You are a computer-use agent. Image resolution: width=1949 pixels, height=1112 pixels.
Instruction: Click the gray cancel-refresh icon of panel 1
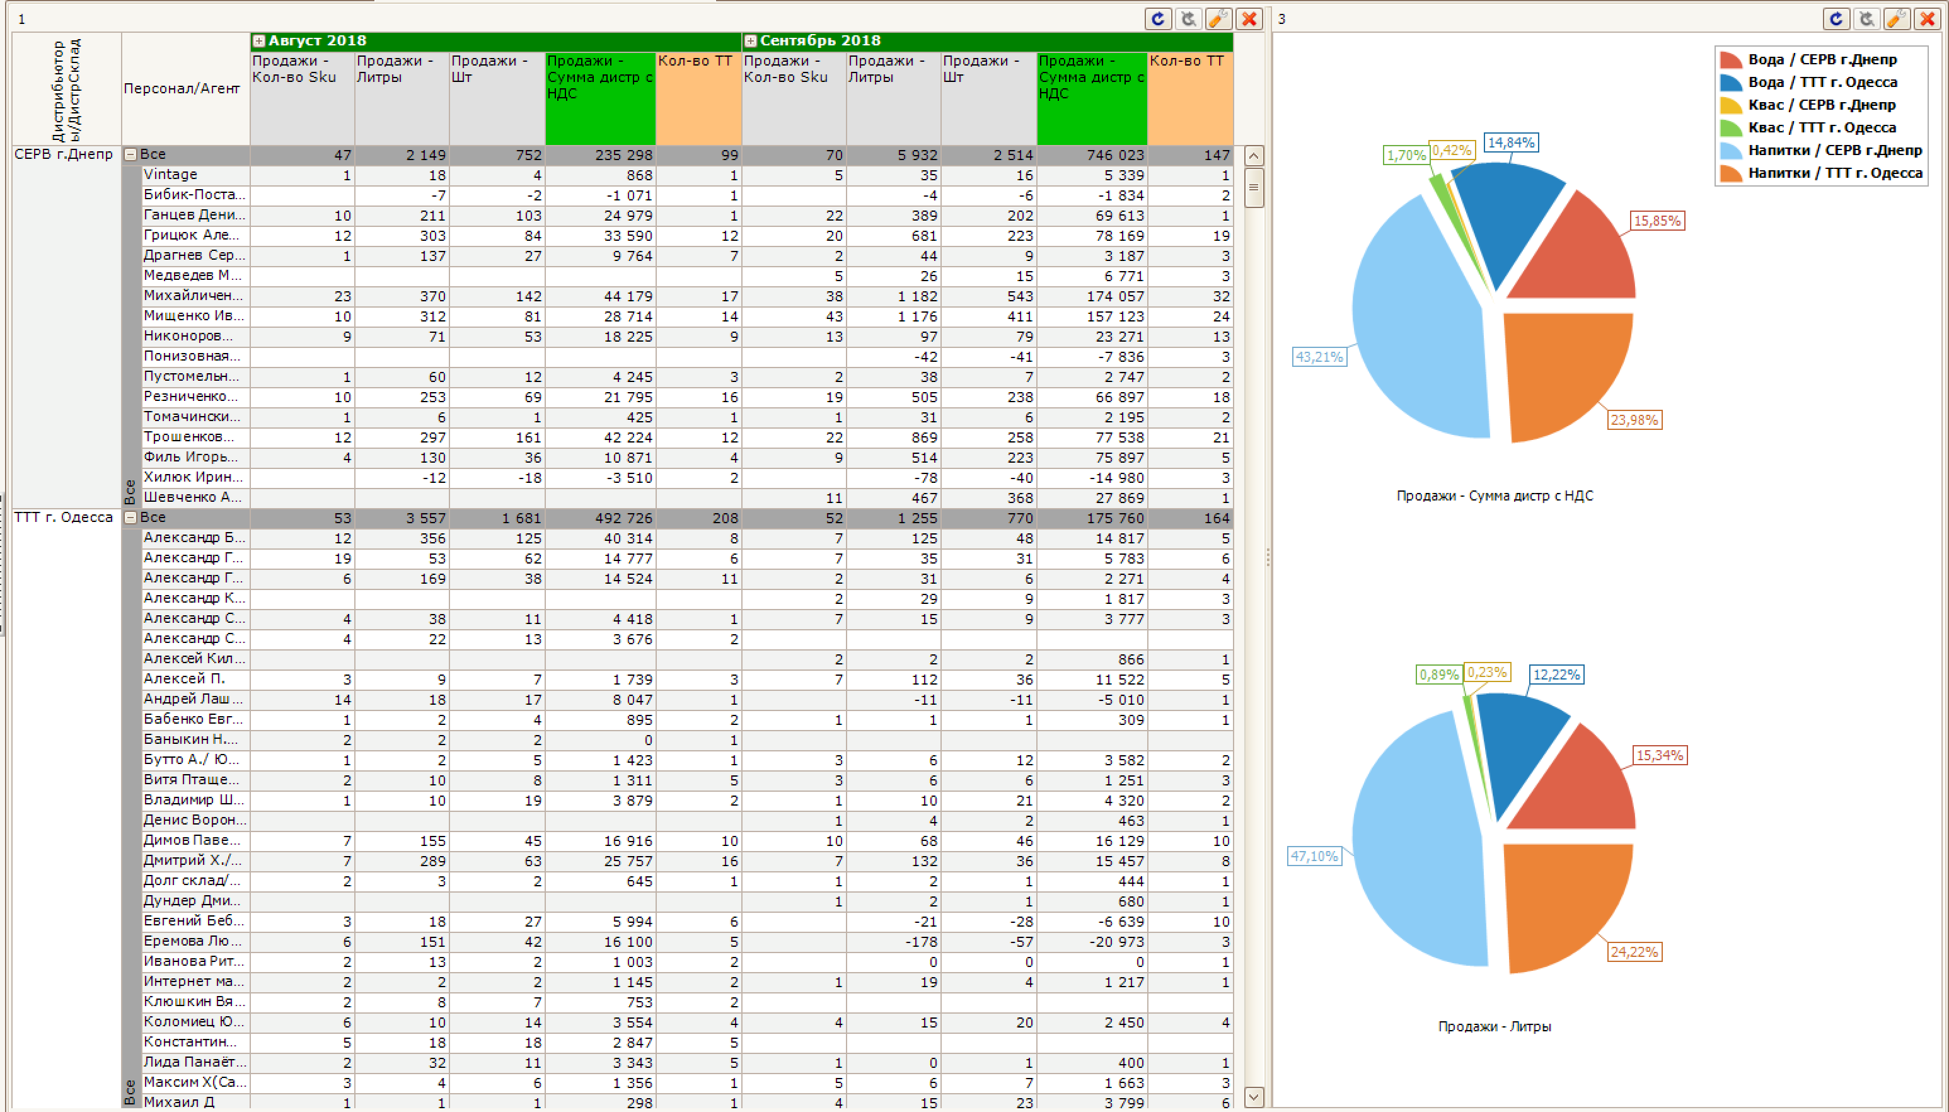pyautogui.click(x=1189, y=18)
